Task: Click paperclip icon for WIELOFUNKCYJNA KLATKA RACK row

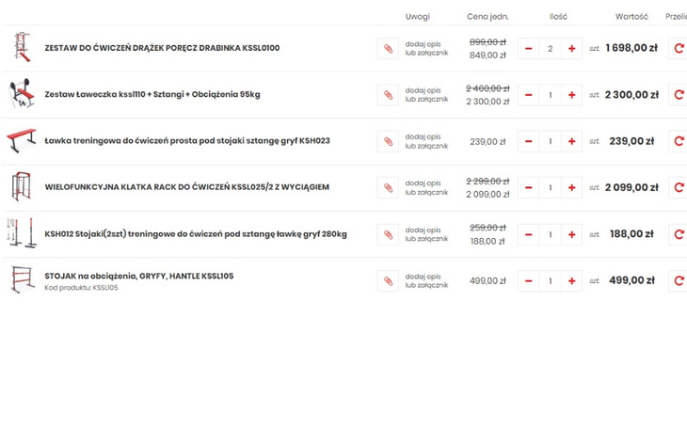Action: (388, 187)
